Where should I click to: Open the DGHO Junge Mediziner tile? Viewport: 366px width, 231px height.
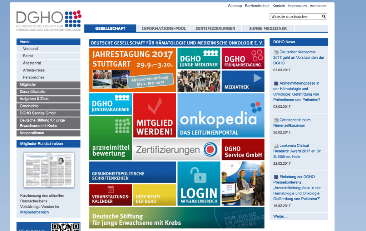[x=199, y=58]
